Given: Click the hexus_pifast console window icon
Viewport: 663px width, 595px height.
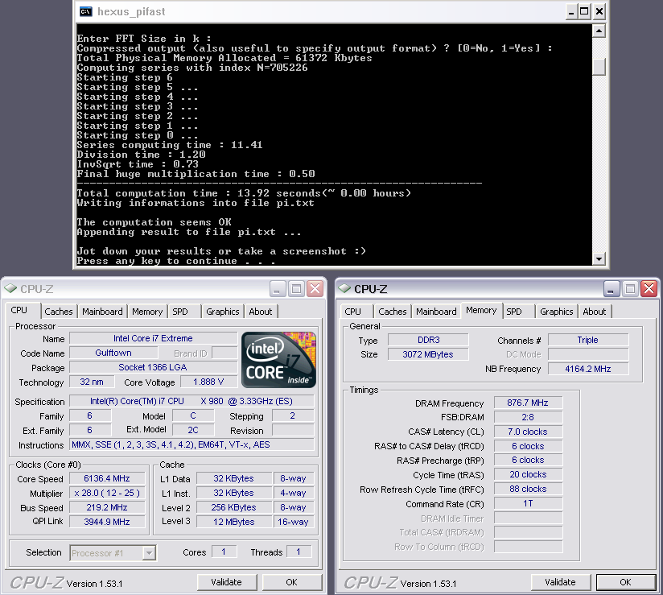Looking at the screenshot, I should (x=86, y=11).
